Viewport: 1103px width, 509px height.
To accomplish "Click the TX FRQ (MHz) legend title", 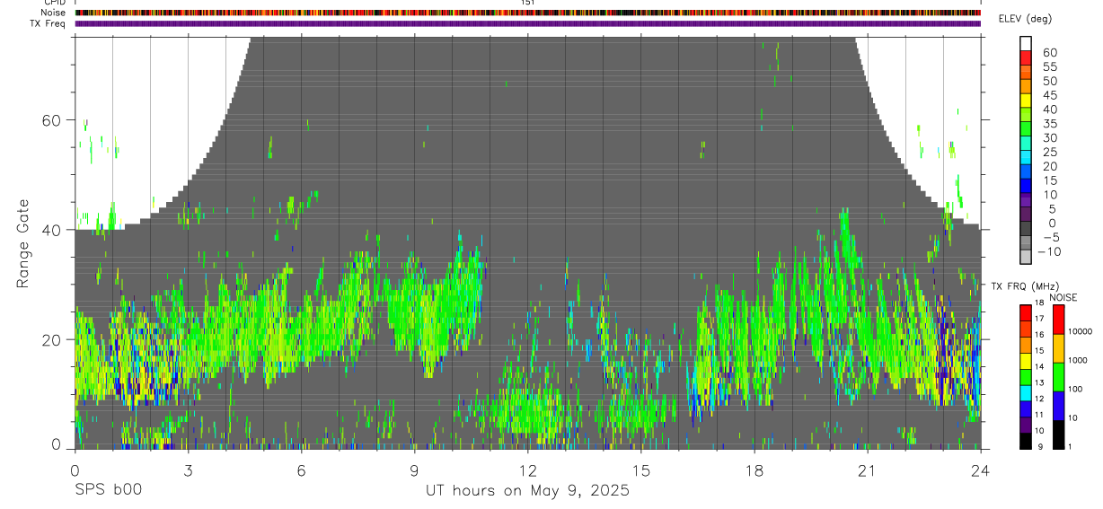I will click(x=1021, y=285).
